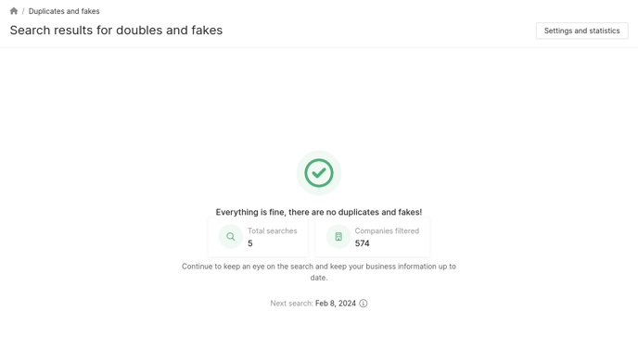
Task: Click the Companies filtered label
Action: [x=387, y=230]
